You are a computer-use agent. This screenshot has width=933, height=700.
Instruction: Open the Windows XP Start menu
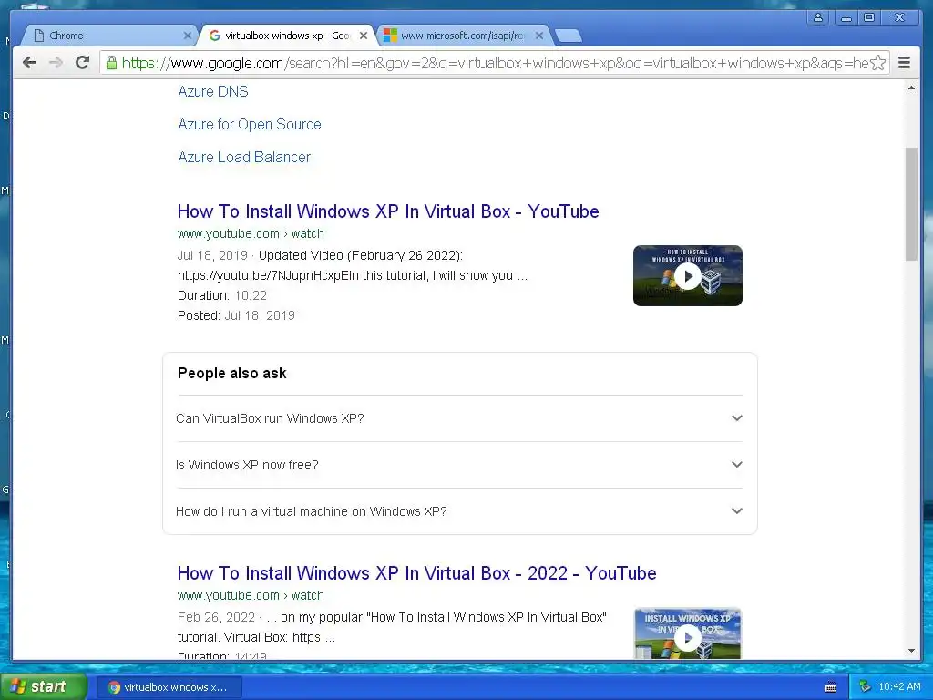(x=43, y=687)
